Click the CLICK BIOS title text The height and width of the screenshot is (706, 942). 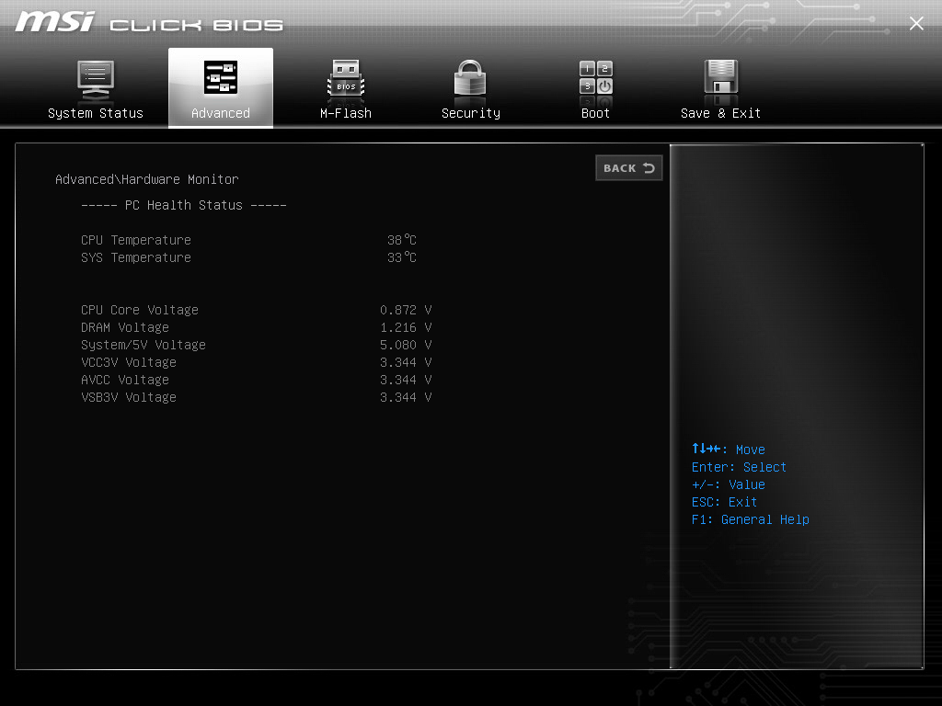(197, 25)
